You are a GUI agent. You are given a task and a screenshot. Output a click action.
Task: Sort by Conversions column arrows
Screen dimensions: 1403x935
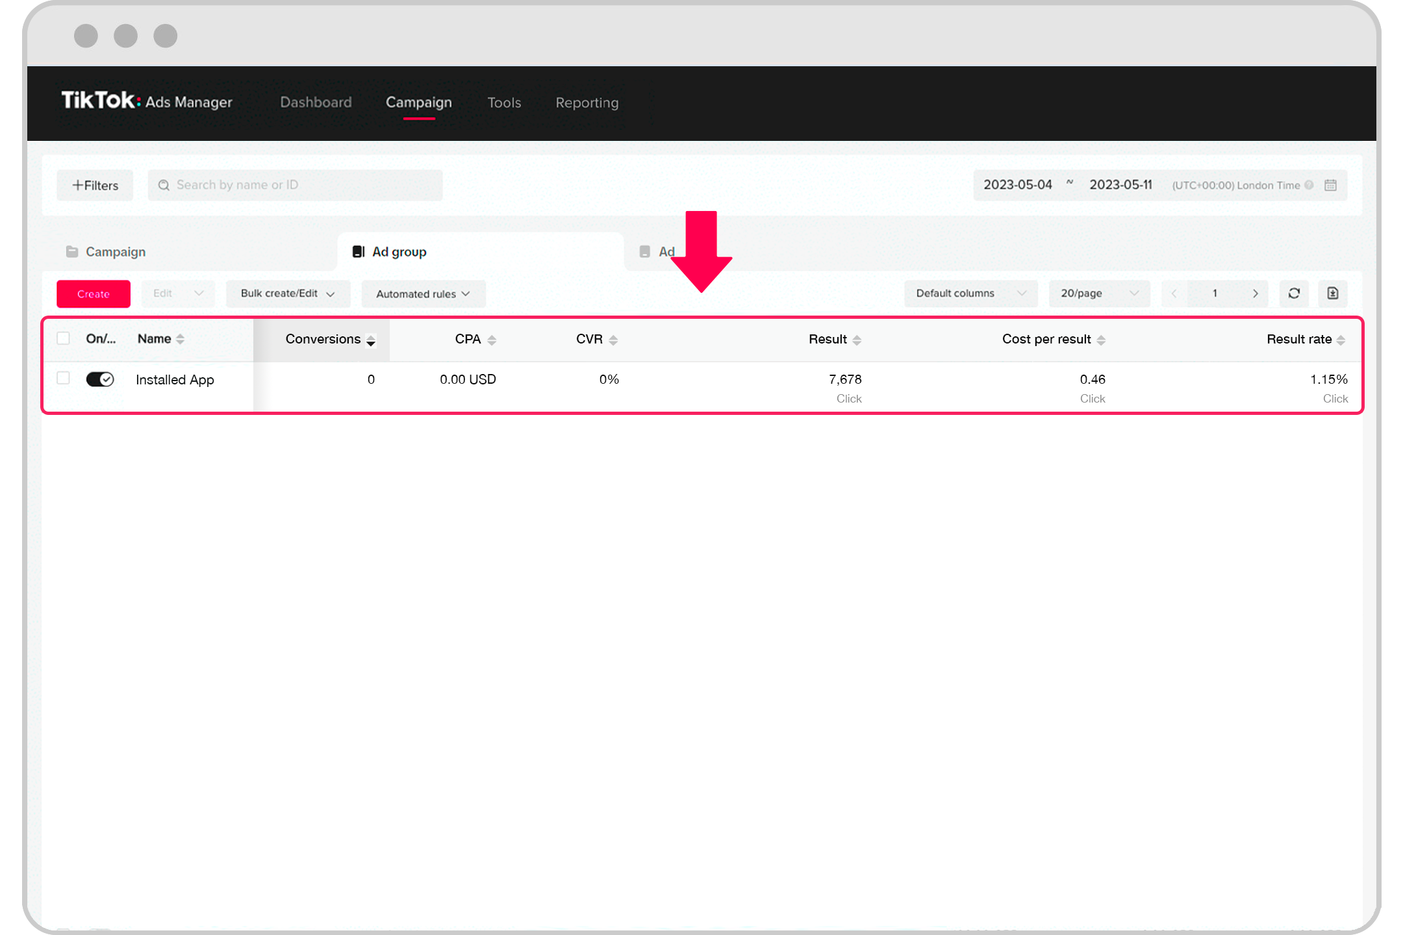(371, 340)
